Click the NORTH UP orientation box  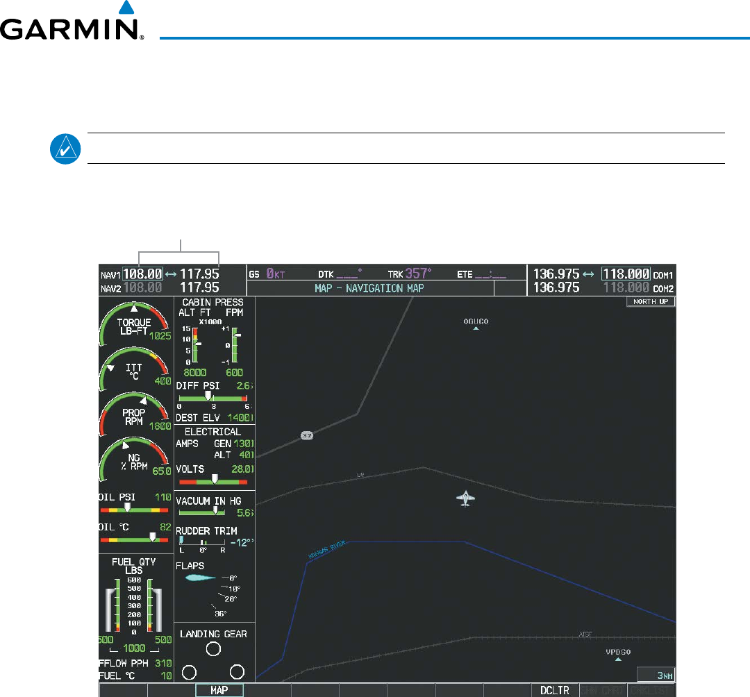tap(651, 302)
